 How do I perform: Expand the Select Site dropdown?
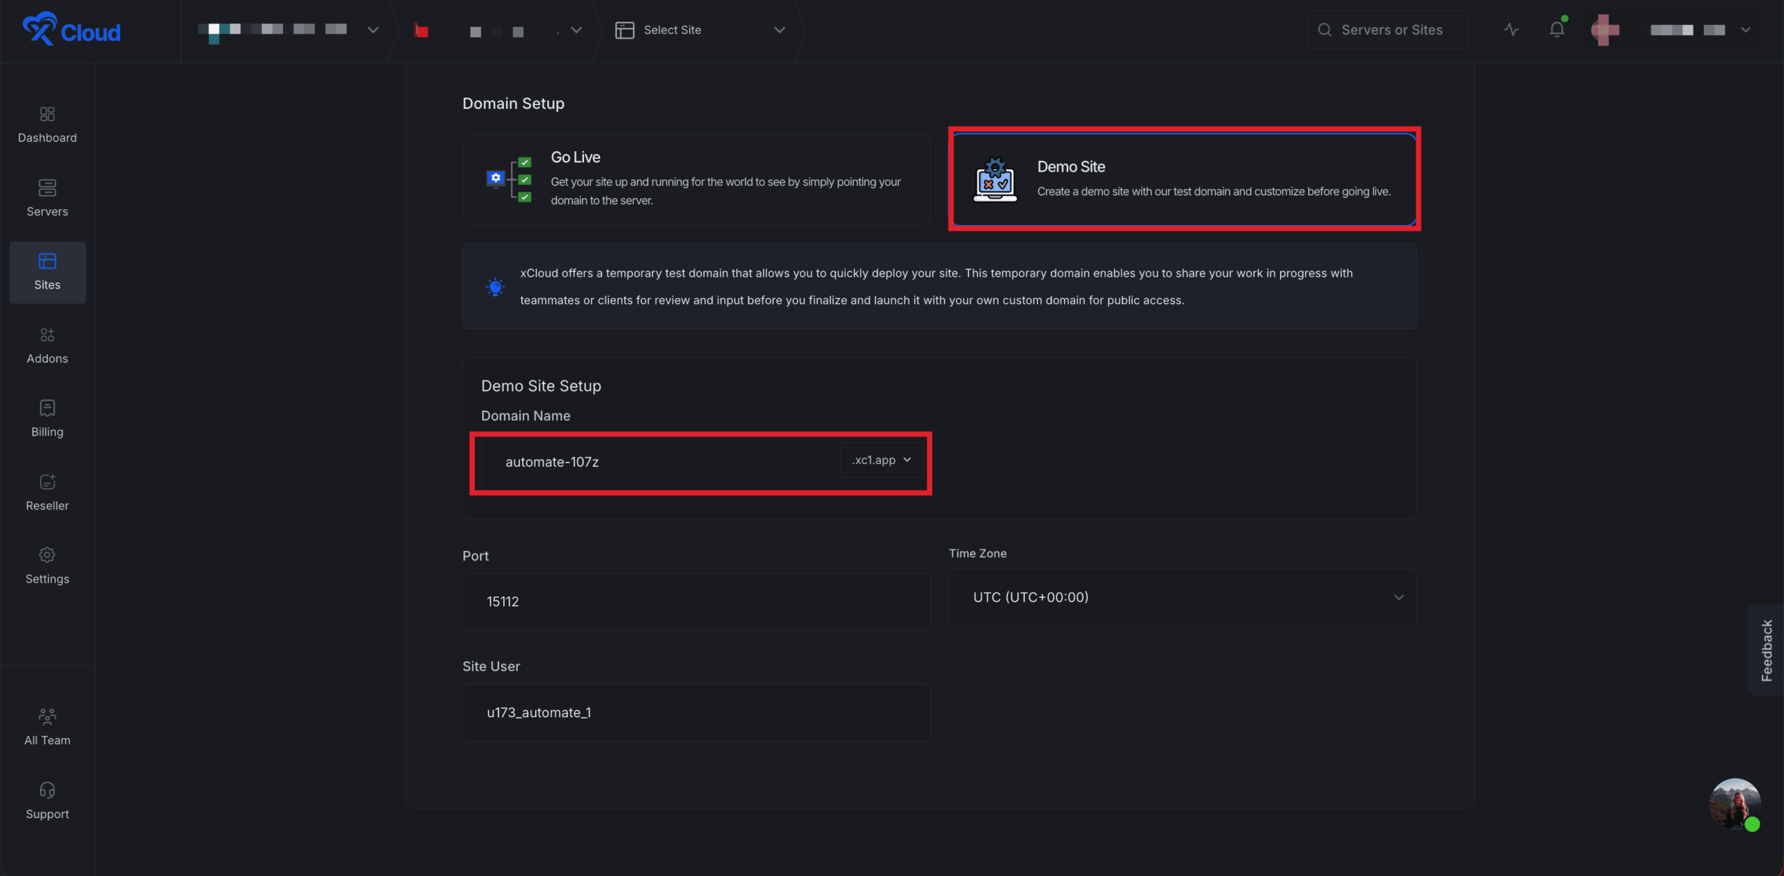pos(700,30)
